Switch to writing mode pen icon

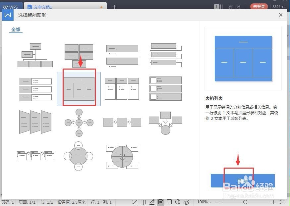point(152,202)
